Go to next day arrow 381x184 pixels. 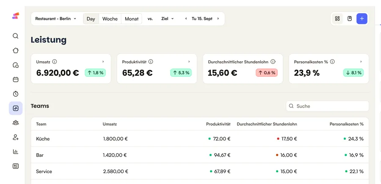point(218,19)
